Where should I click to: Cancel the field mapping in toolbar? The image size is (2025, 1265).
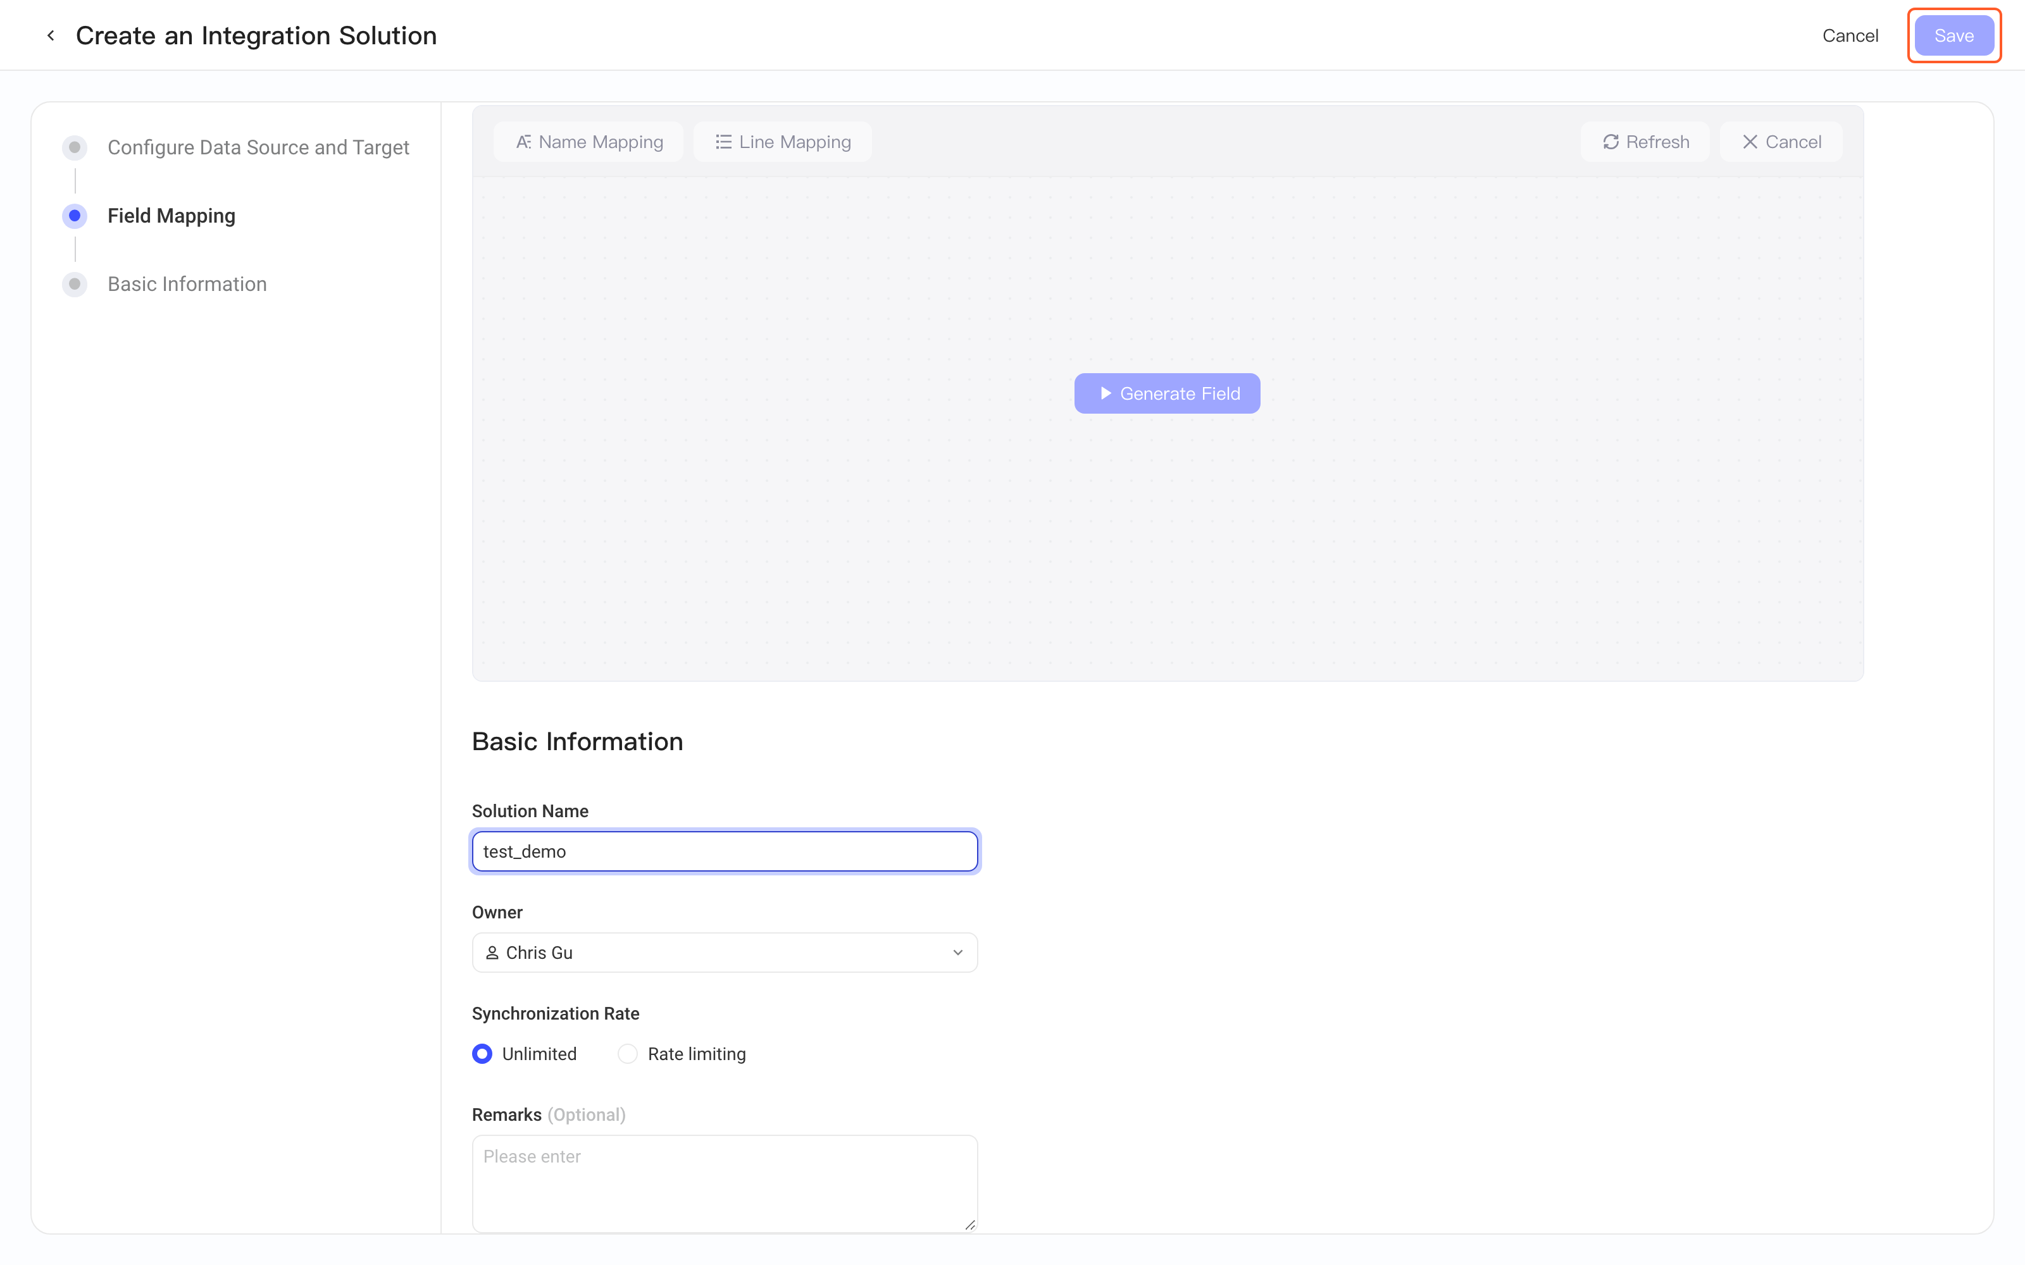(1781, 142)
